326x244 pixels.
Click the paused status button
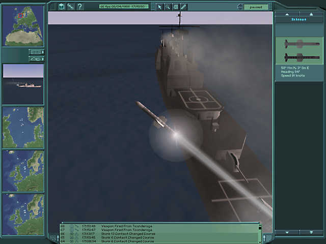pos(256,7)
